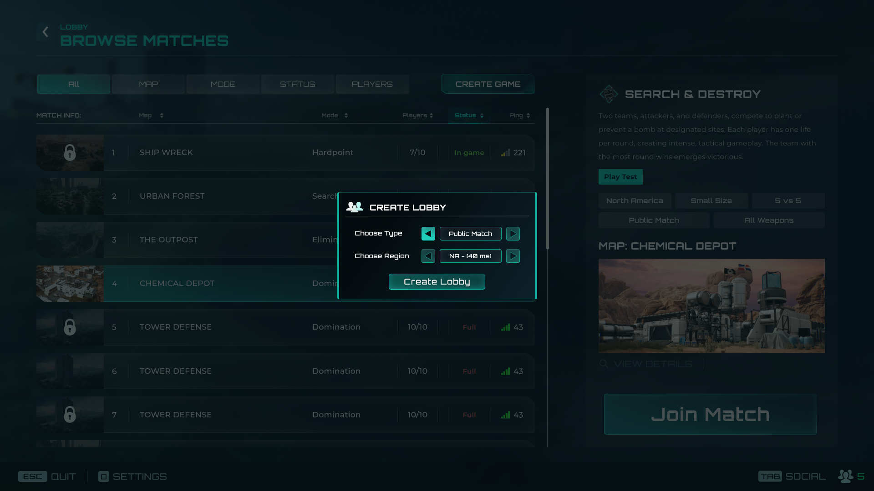
Task: Click the Create Lobby people icon
Action: tap(354, 207)
